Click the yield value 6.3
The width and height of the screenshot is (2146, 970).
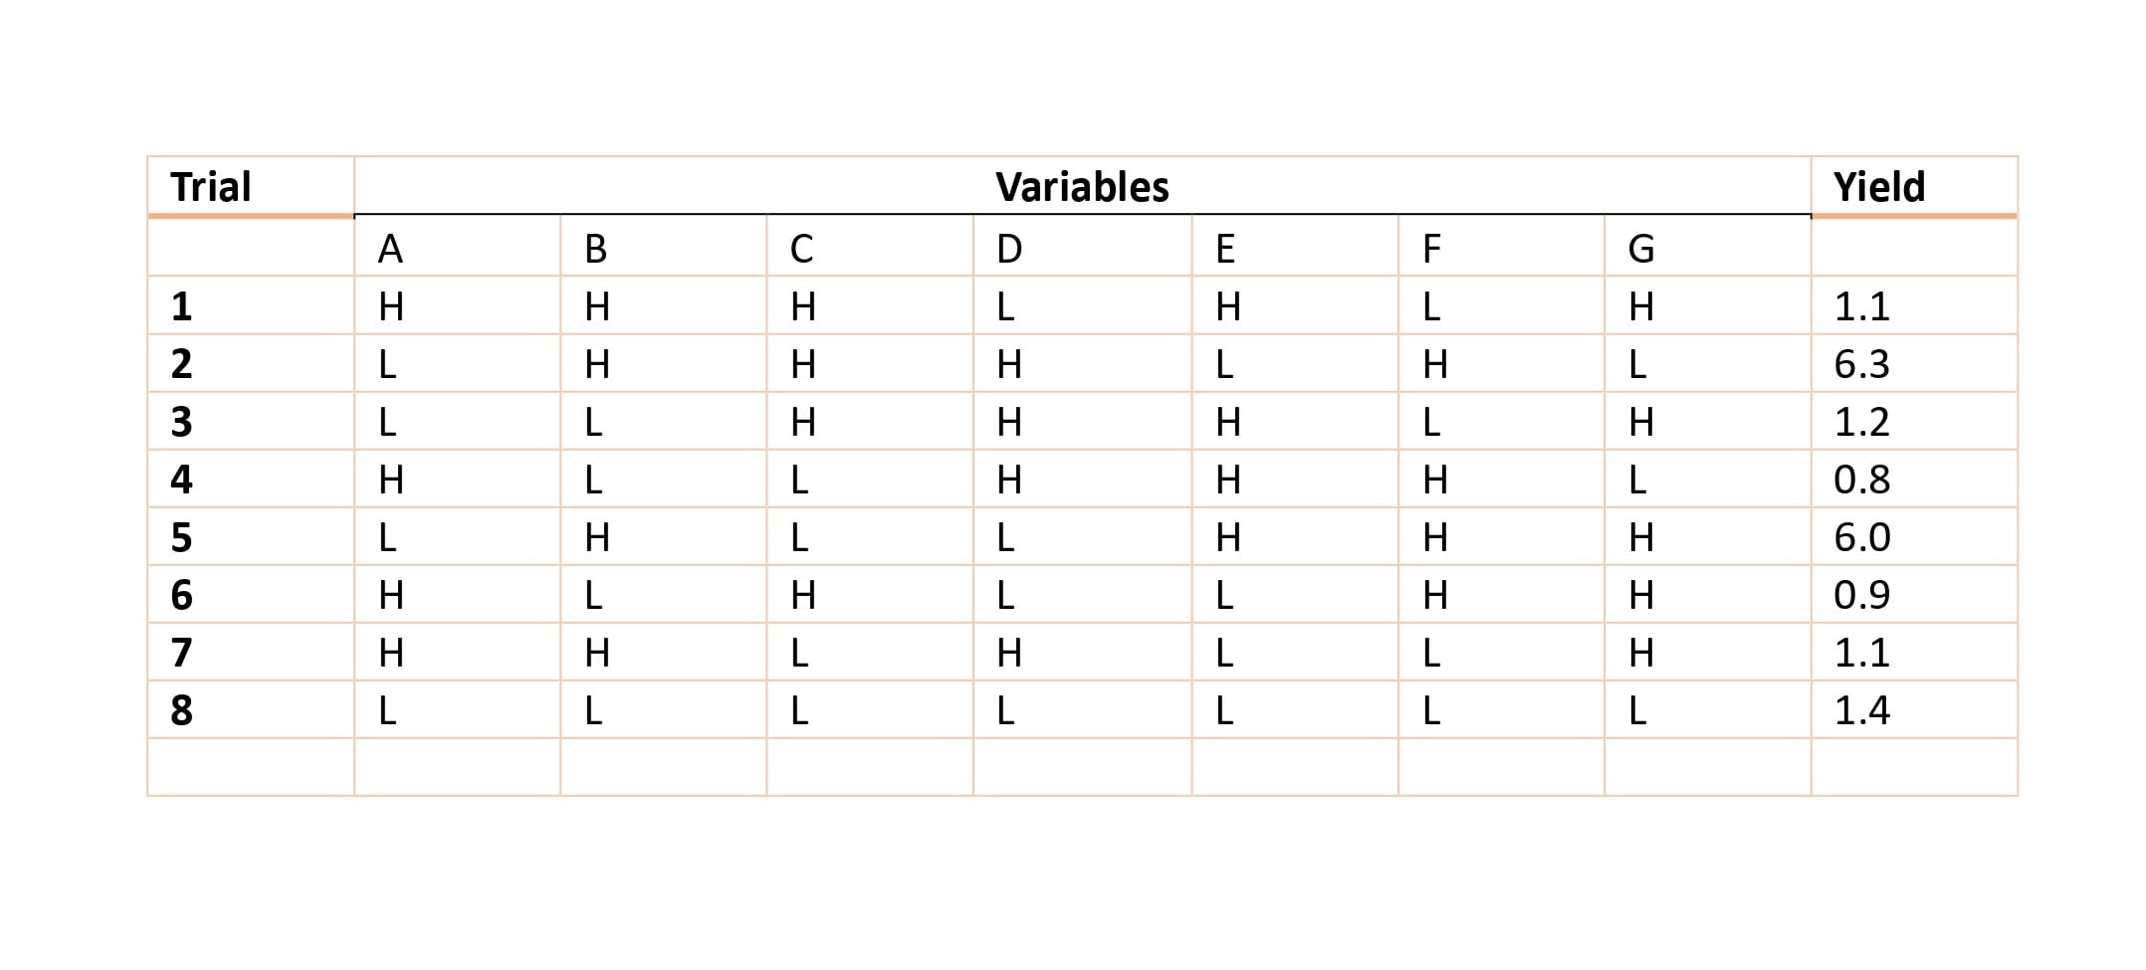tap(1861, 364)
